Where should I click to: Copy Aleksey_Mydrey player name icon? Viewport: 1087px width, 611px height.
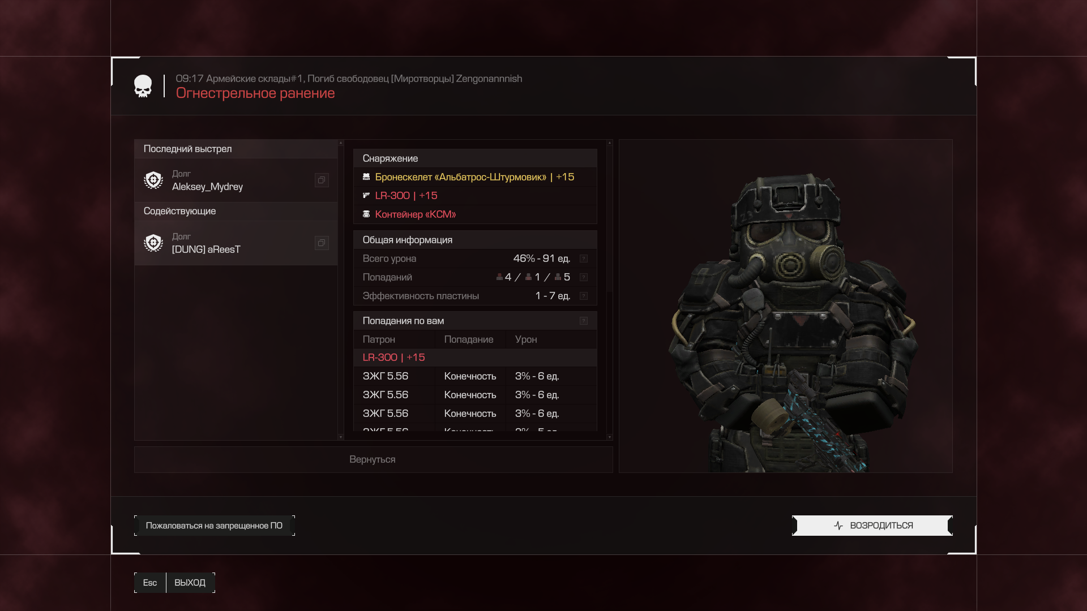(322, 180)
